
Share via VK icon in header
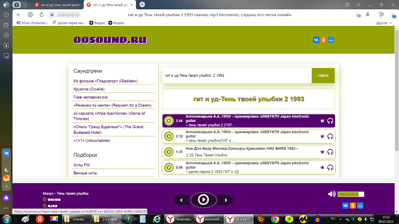[x=316, y=40]
